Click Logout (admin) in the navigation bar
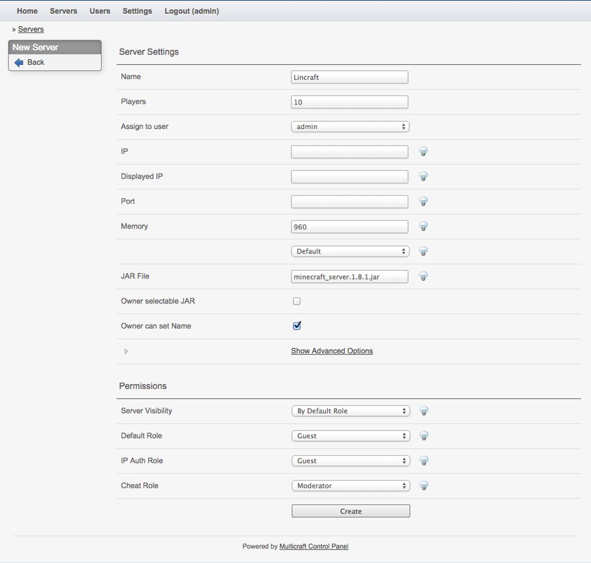 (x=192, y=11)
